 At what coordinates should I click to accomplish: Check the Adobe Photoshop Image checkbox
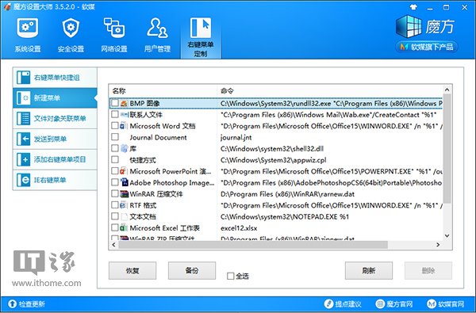pos(115,182)
